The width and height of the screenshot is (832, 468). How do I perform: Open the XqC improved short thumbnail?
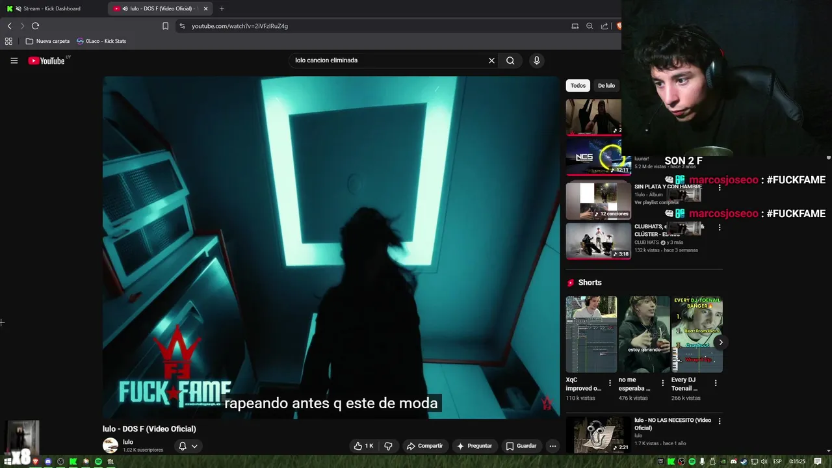point(591,334)
